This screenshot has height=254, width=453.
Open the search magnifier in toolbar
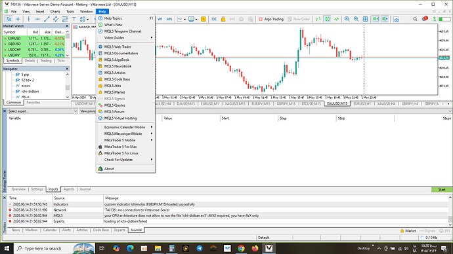tap(415, 19)
